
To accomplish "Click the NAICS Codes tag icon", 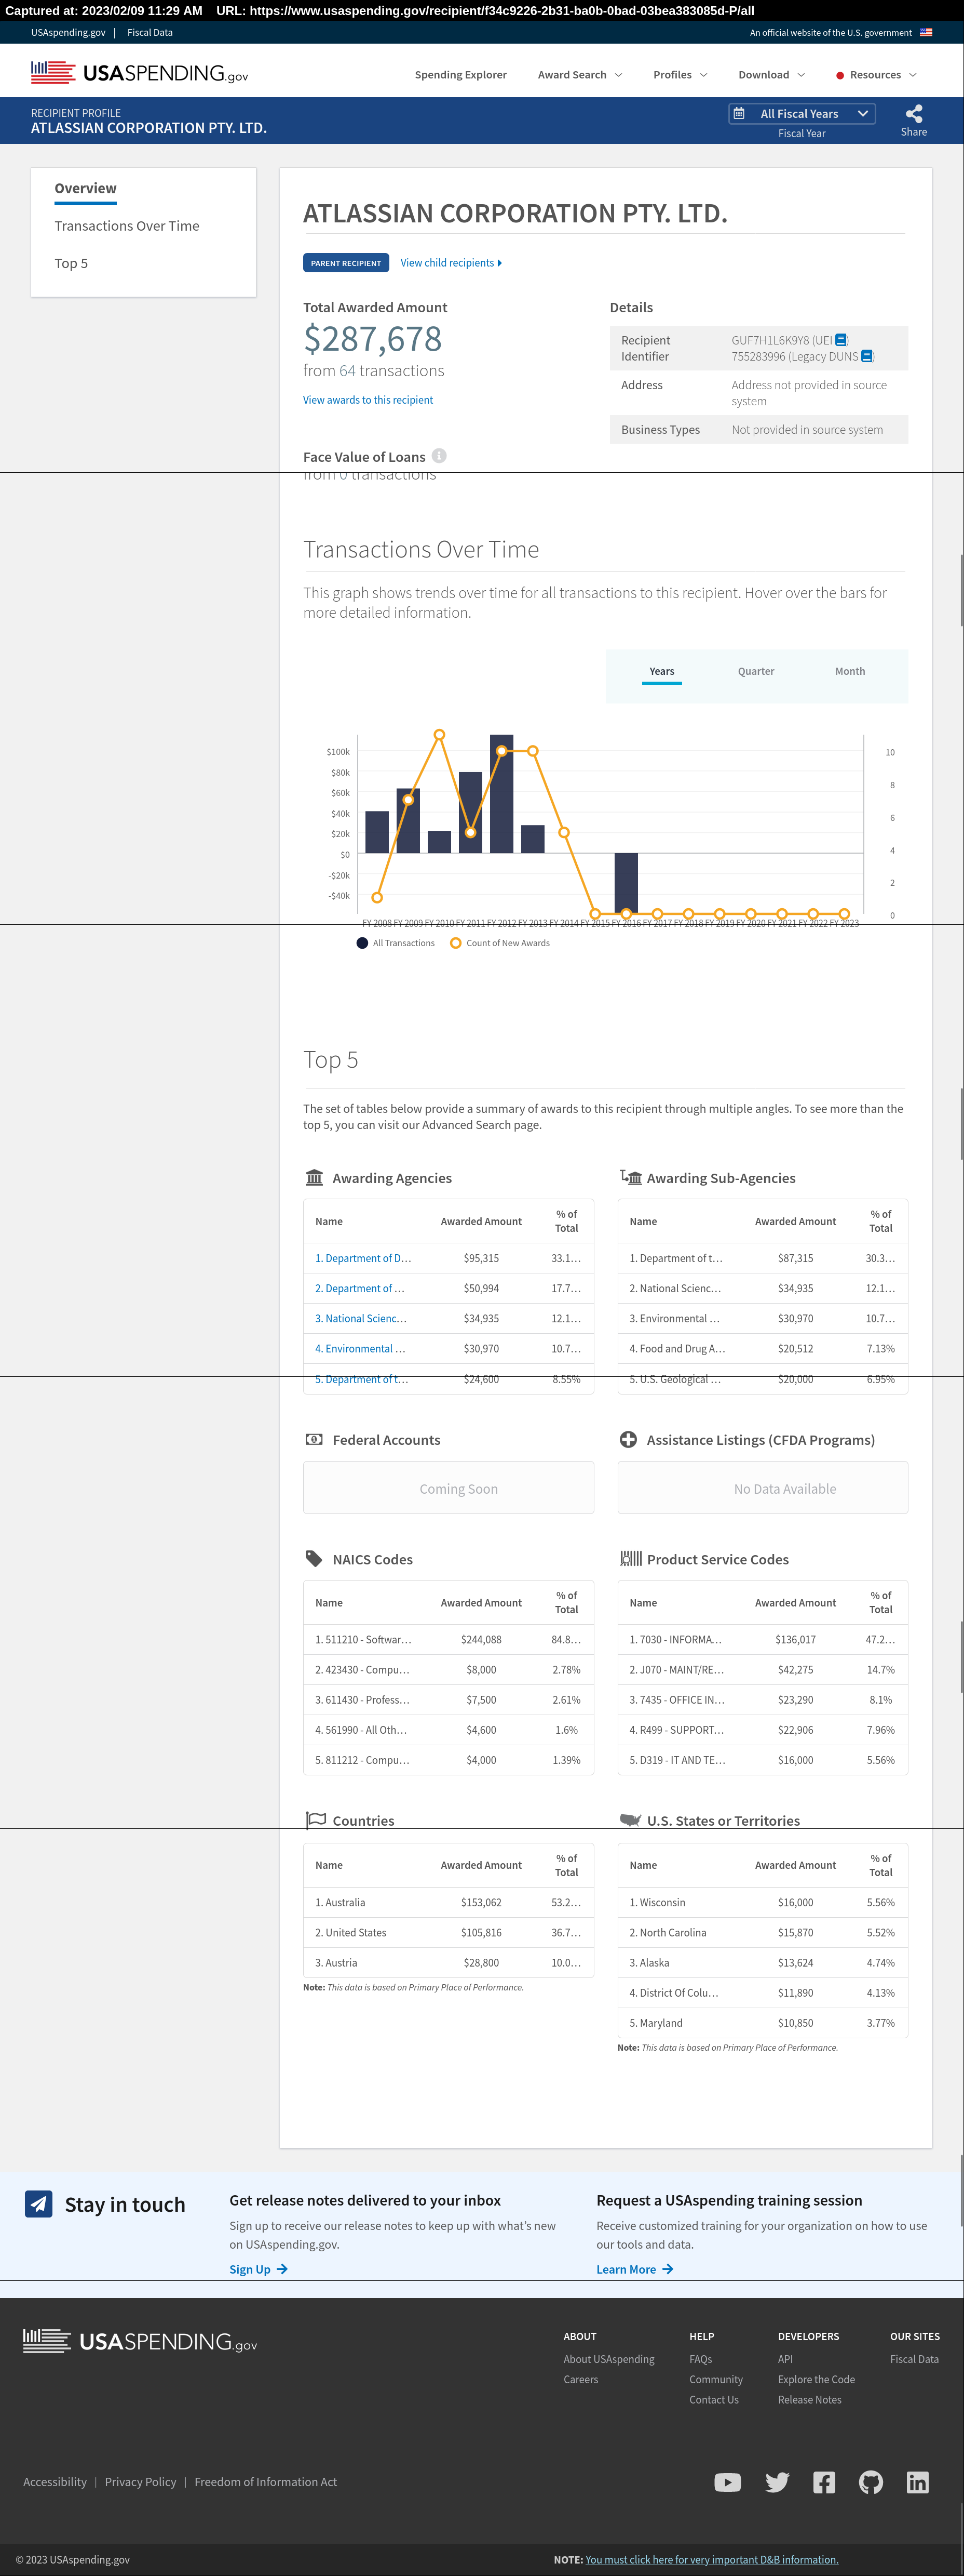I will click(x=314, y=1559).
